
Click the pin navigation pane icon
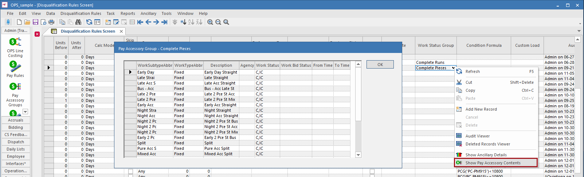pyautogui.click(x=8, y=22)
